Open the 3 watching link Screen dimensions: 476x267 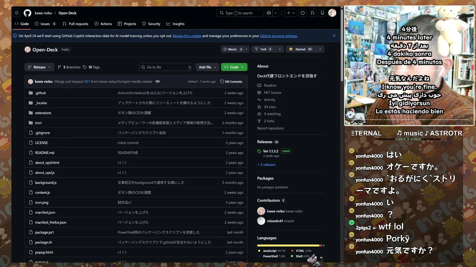[269, 114]
